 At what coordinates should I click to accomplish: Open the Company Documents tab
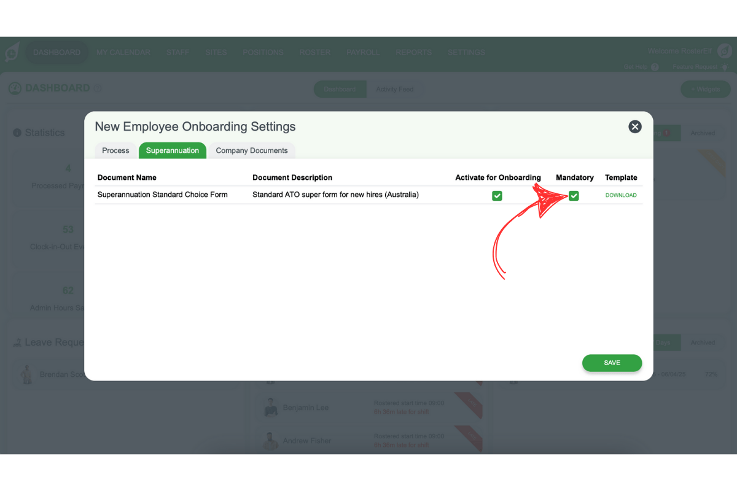[252, 150]
